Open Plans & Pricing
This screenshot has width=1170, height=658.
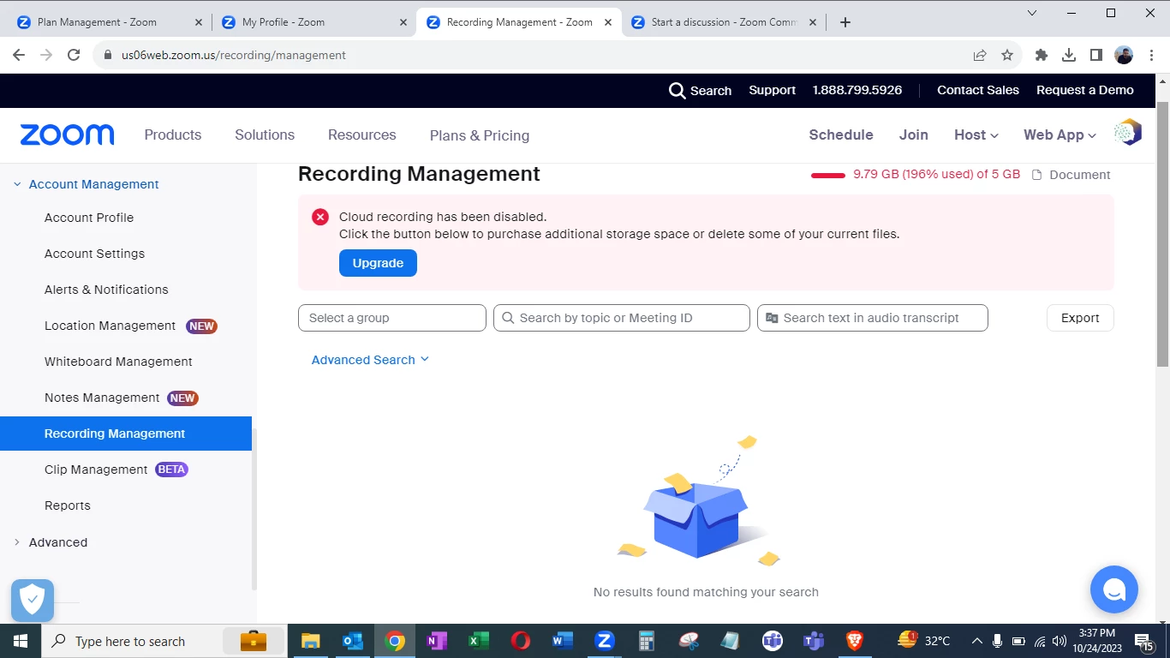click(480, 135)
